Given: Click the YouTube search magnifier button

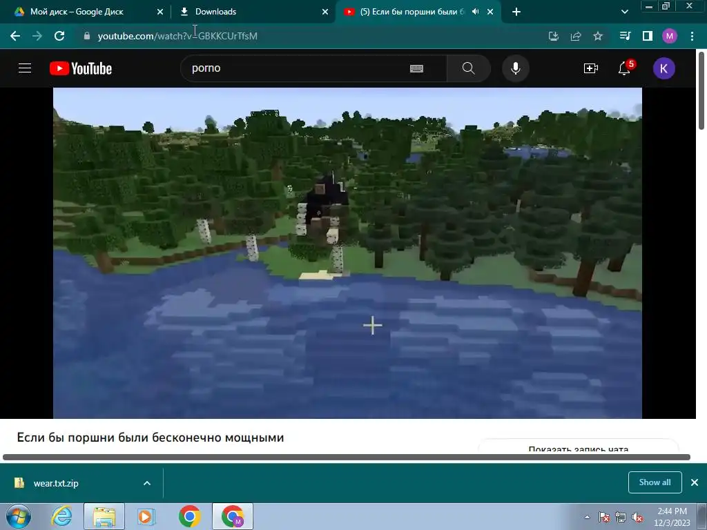Looking at the screenshot, I should [x=469, y=68].
